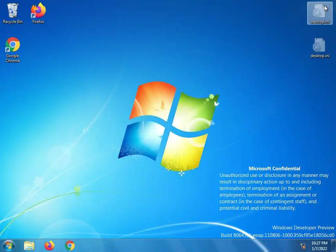Launch Firefox from the taskbar
Screen dimensions: 336x252
click(x=50, y=245)
